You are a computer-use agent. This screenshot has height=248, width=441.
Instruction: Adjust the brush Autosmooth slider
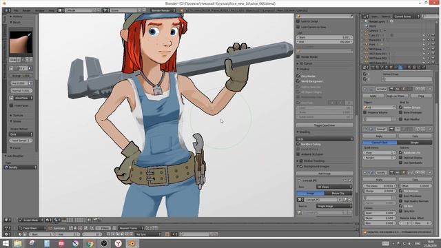[x=19, y=83]
